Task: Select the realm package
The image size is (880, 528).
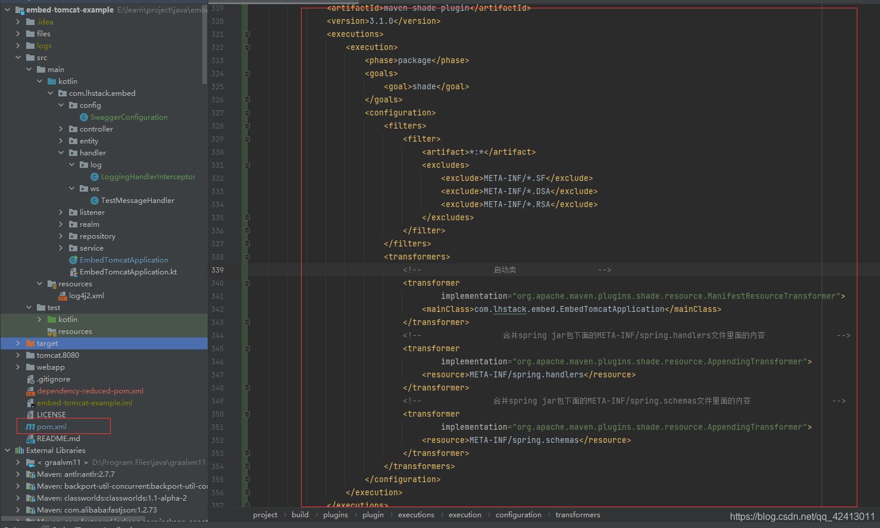Action: tap(89, 224)
